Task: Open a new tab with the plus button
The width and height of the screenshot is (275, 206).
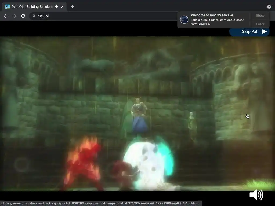Action: coord(73,7)
